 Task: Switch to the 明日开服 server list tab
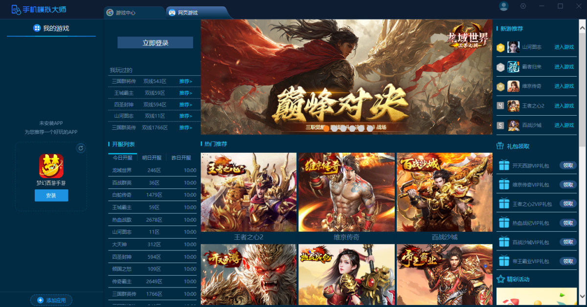click(152, 158)
